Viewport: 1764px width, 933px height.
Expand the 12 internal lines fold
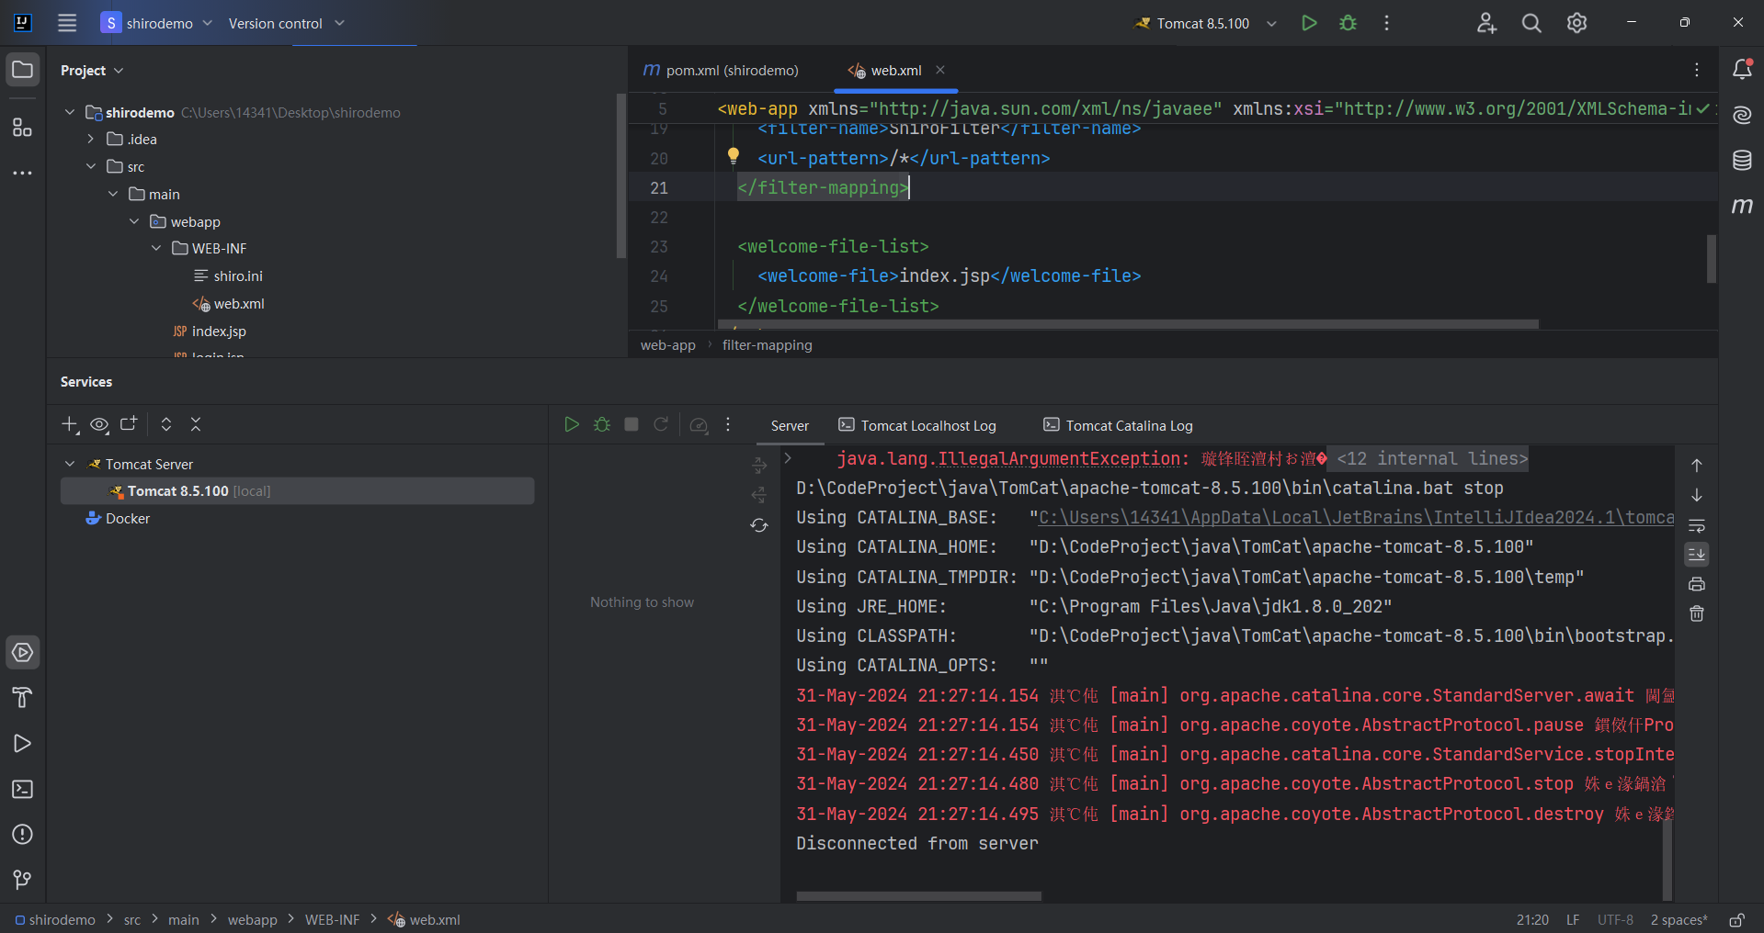pyautogui.click(x=1431, y=458)
